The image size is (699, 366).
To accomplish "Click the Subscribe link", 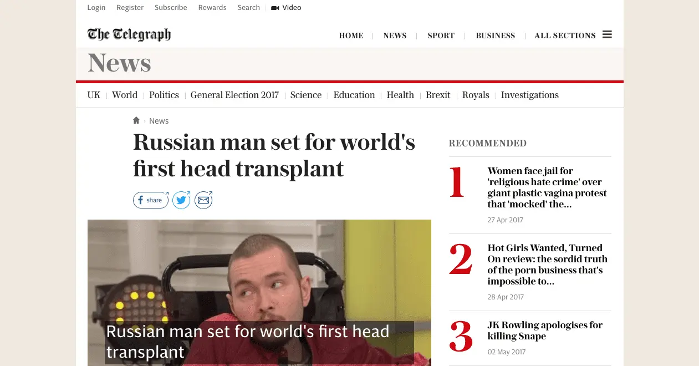I will [x=171, y=8].
